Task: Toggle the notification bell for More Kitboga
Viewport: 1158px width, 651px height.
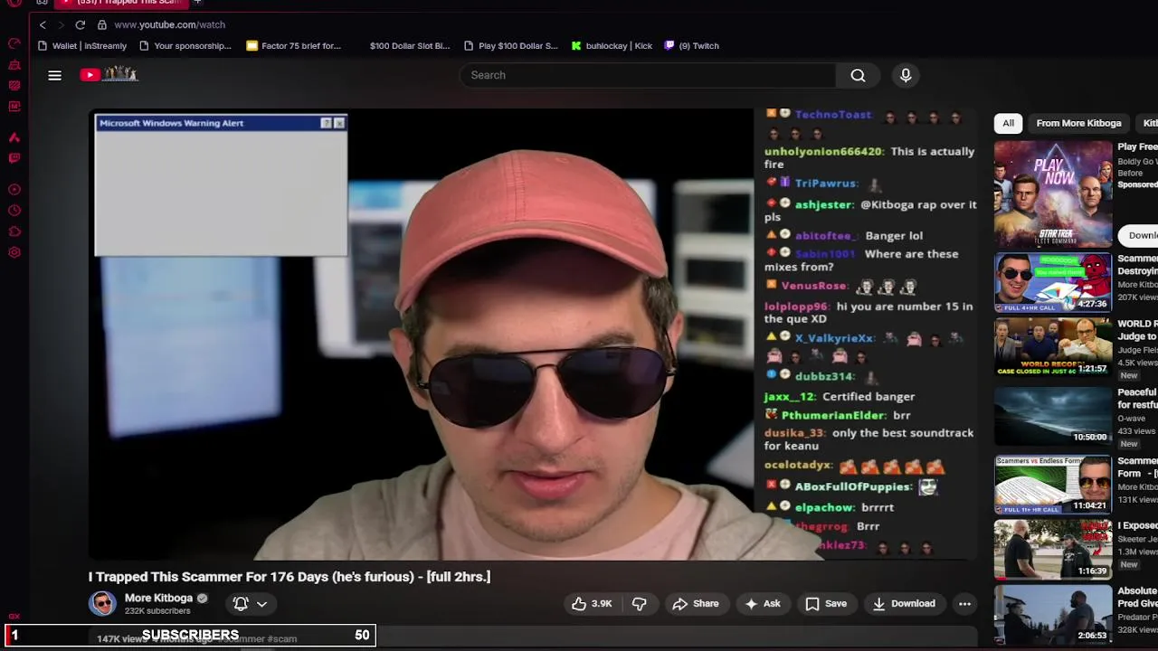Action: tap(241, 603)
